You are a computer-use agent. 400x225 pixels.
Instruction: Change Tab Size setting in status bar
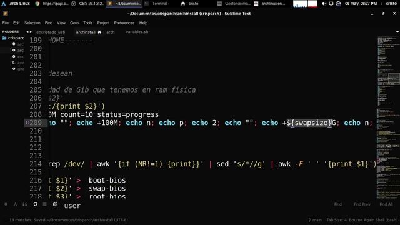pos(336,220)
